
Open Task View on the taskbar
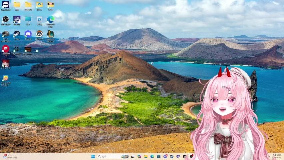[133, 157]
